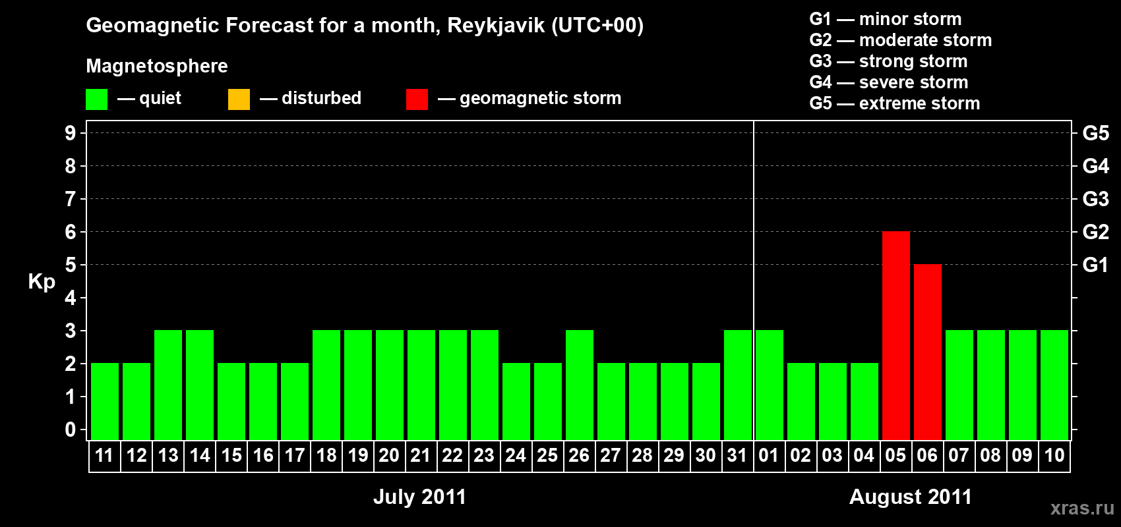Click the 'G1 — minor storm' legend line

[886, 19]
